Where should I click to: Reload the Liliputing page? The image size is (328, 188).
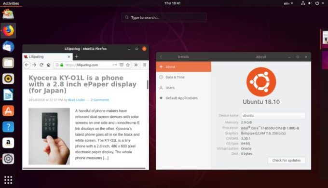click(41, 65)
